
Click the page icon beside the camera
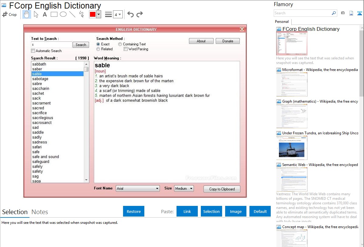[351, 13]
